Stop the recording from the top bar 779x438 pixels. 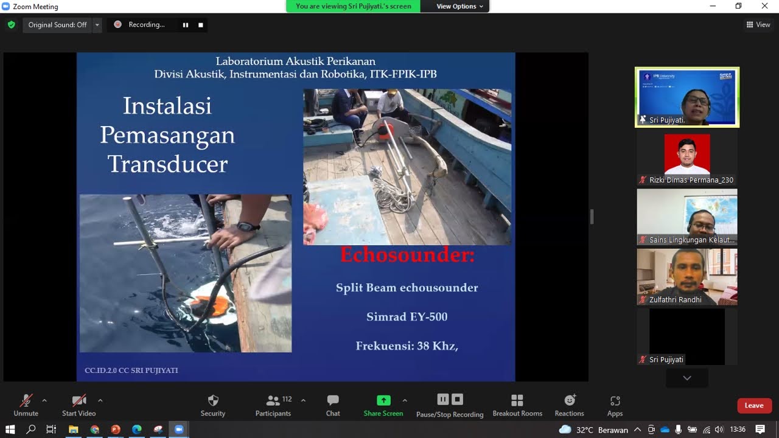click(x=201, y=25)
